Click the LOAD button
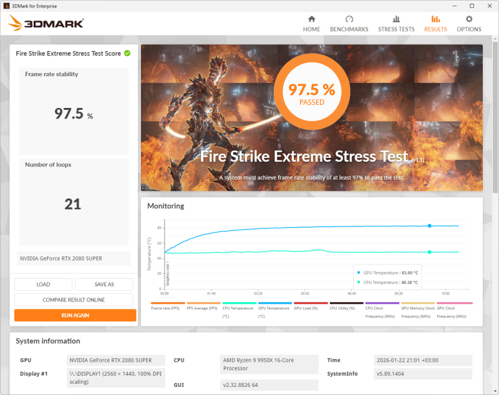 pyautogui.click(x=43, y=285)
